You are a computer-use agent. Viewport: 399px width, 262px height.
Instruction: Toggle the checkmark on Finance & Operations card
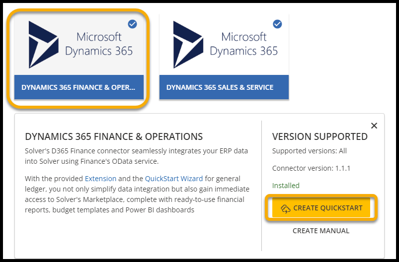tap(133, 24)
